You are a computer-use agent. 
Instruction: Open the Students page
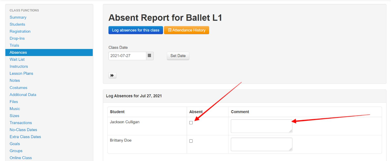pyautogui.click(x=17, y=24)
